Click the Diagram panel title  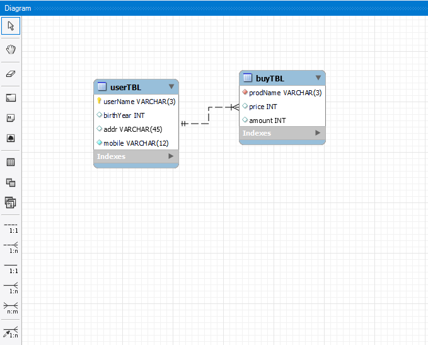tap(18, 8)
